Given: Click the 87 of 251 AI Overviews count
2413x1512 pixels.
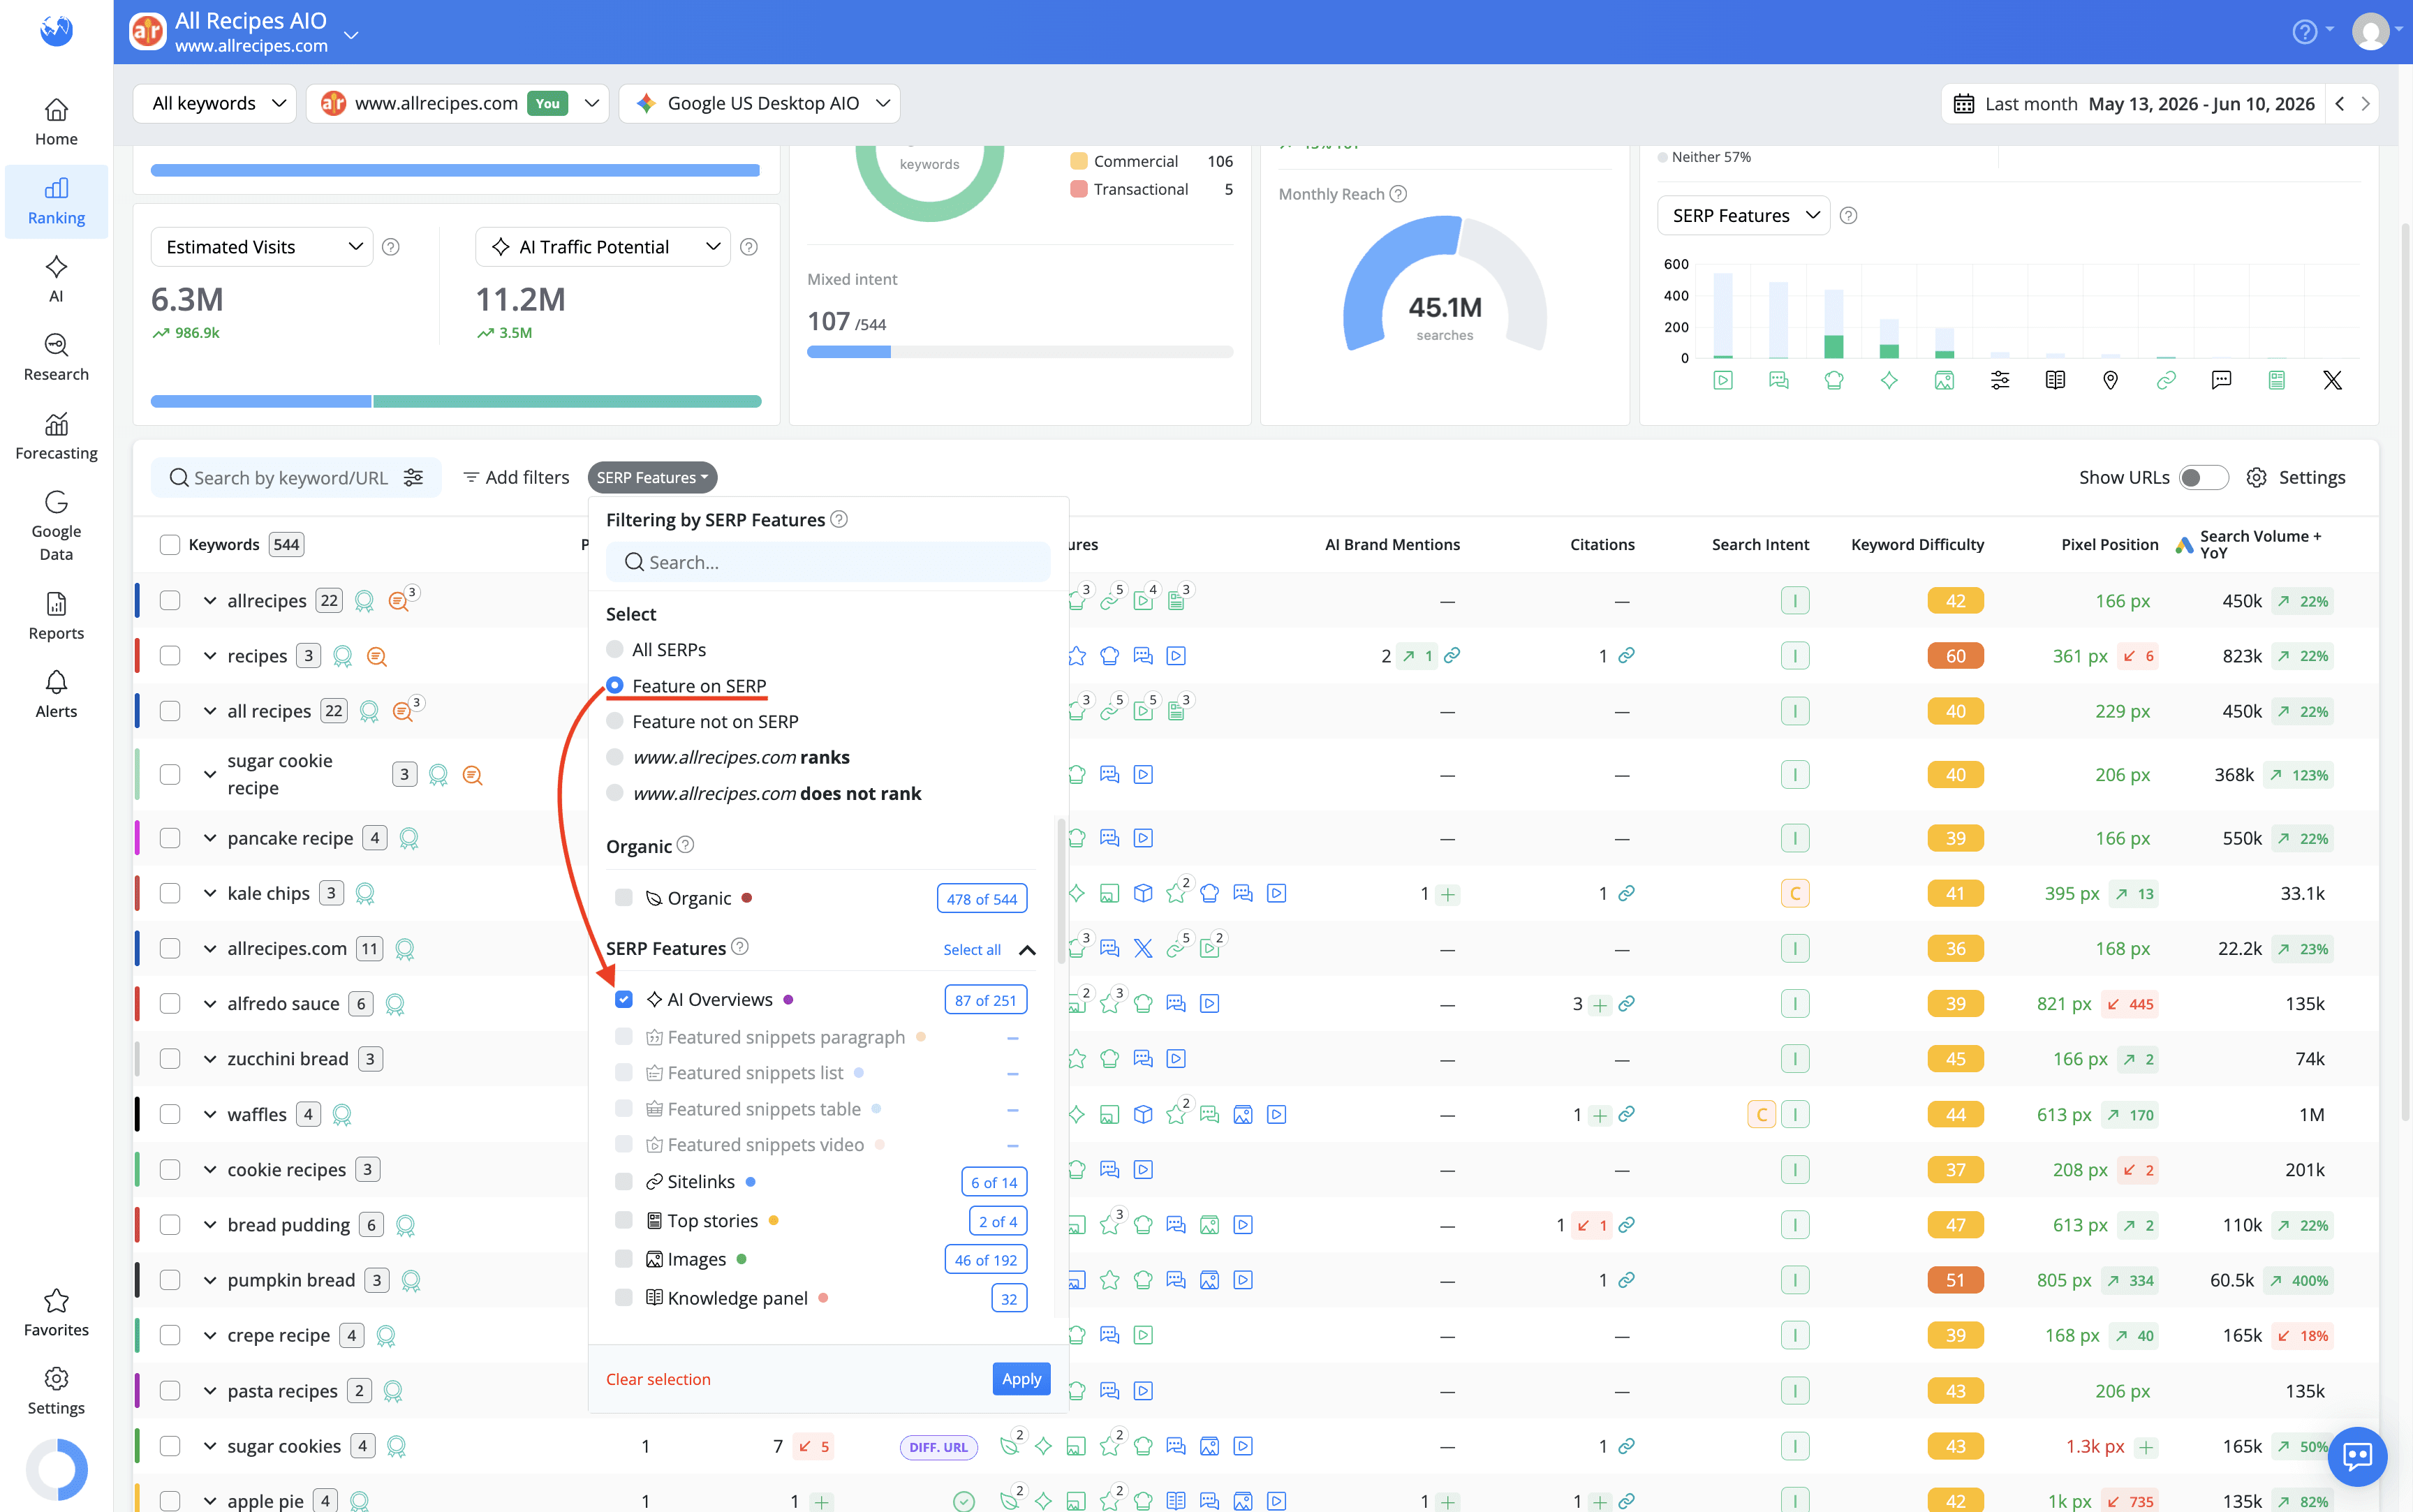Looking at the screenshot, I should (x=985, y=1000).
